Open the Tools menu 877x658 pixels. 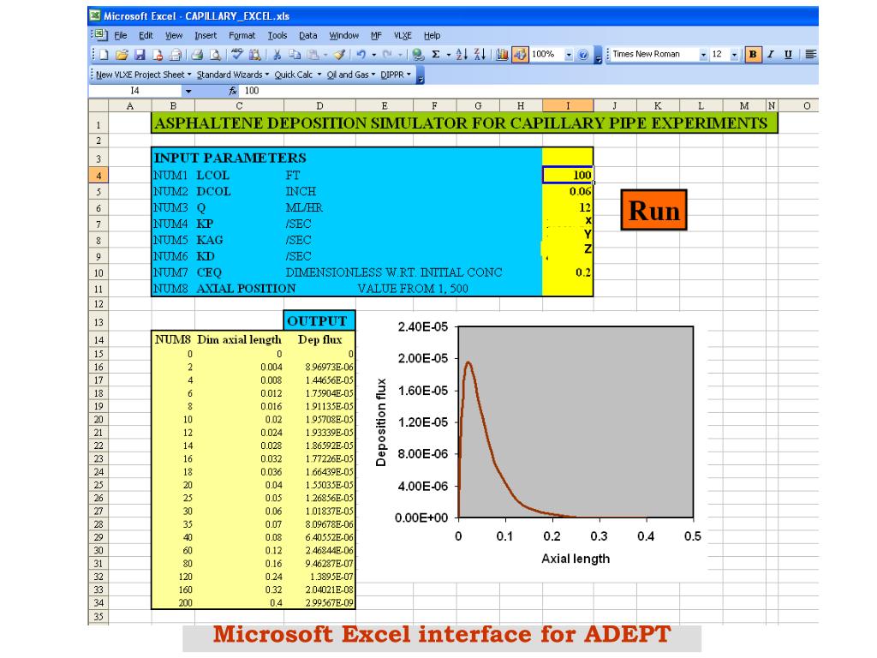(277, 35)
